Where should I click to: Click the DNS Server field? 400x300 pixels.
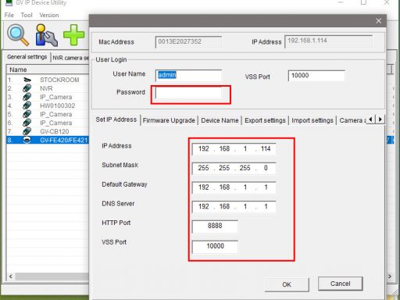coord(234,206)
